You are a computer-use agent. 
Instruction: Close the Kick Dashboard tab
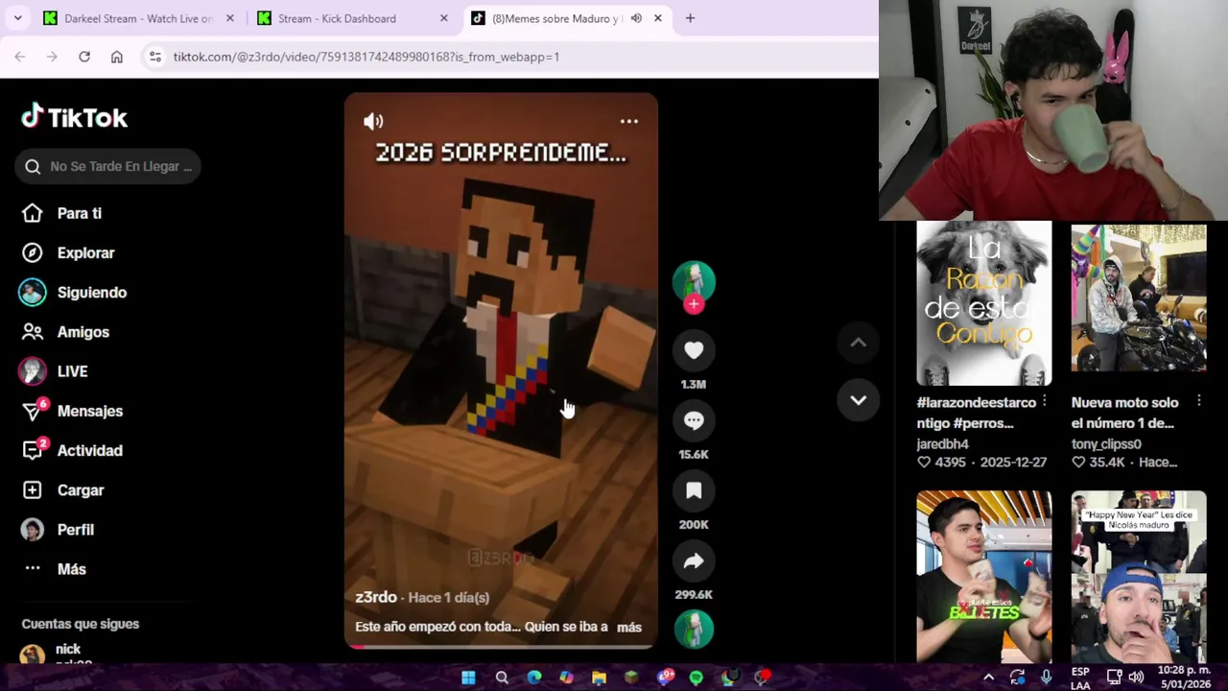[443, 18]
